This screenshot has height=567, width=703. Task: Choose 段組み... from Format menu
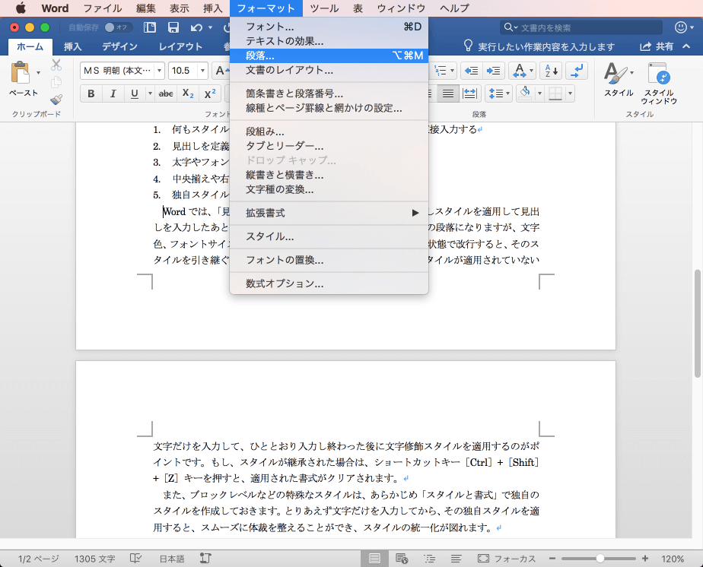[329, 131]
